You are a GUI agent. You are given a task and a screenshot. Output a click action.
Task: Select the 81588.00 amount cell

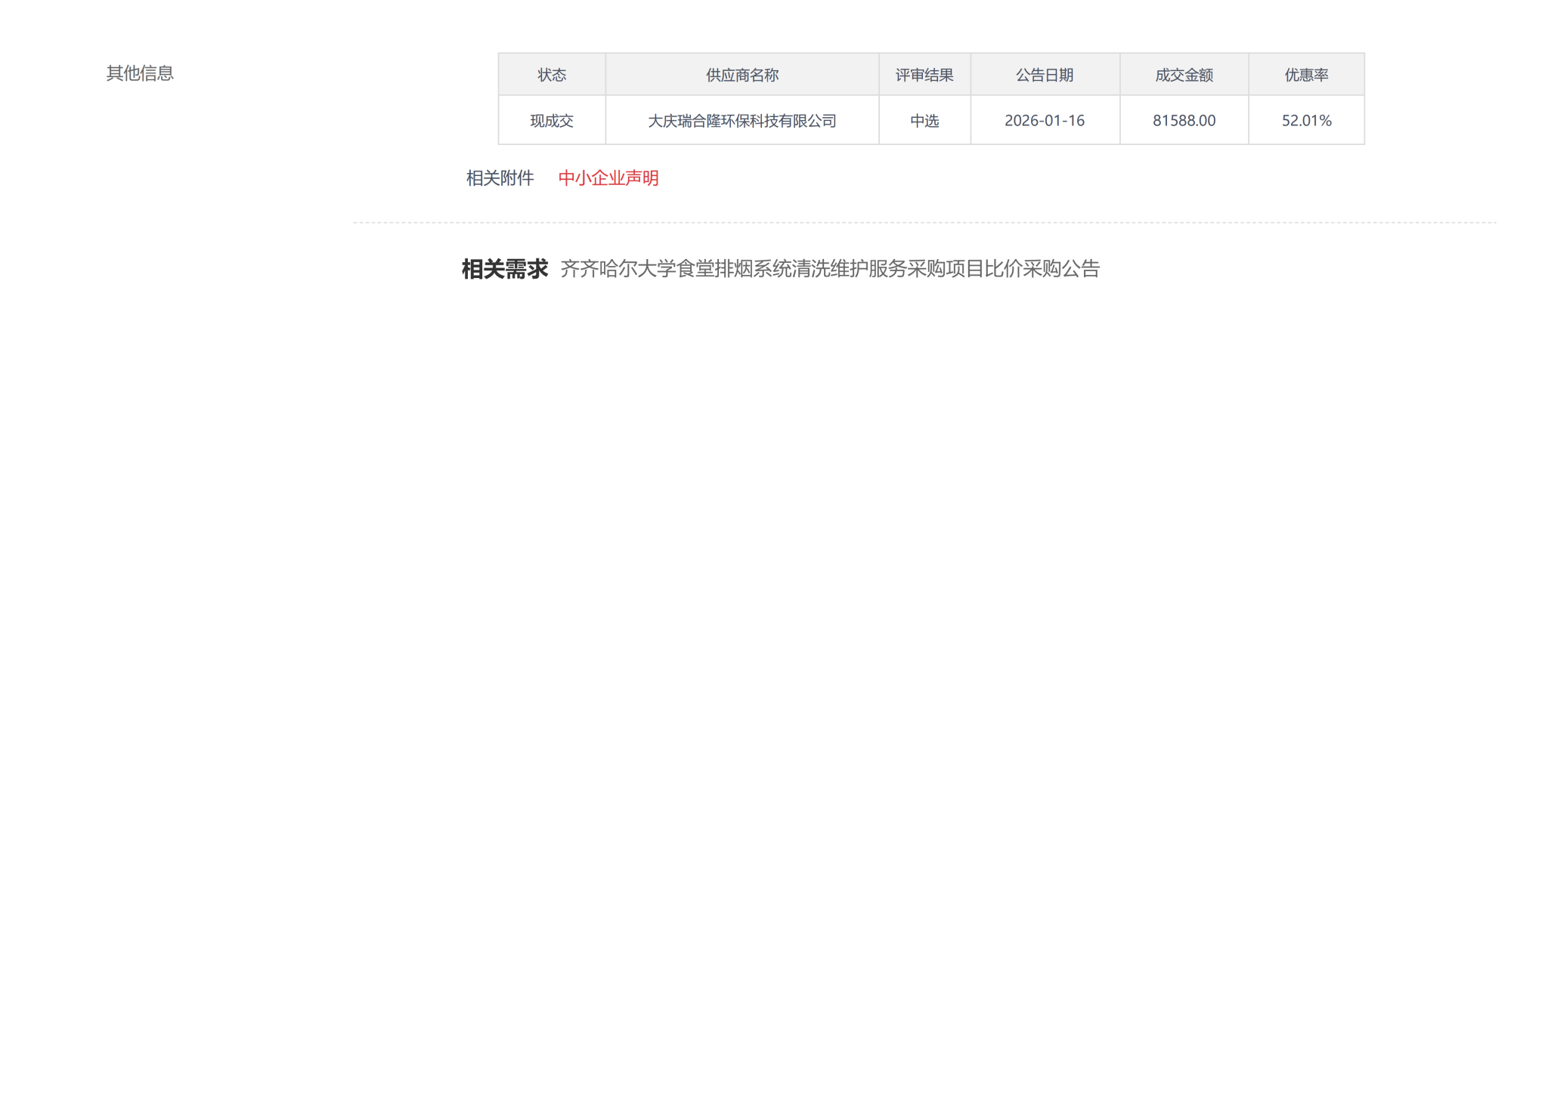coord(1183,121)
